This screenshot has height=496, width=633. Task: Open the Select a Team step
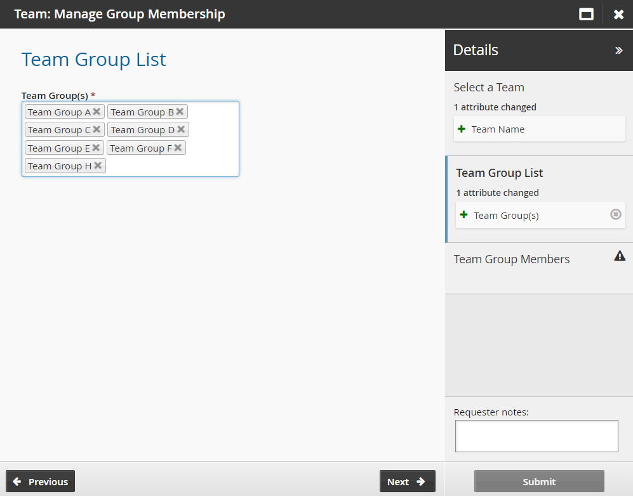pos(489,88)
